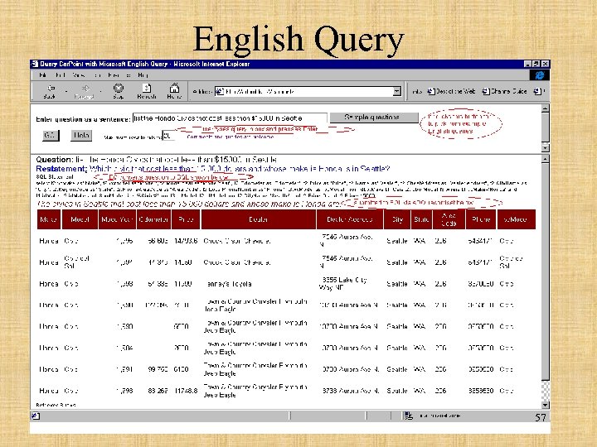Open the Edit menu
This screenshot has height=447, width=597.
tap(61, 75)
